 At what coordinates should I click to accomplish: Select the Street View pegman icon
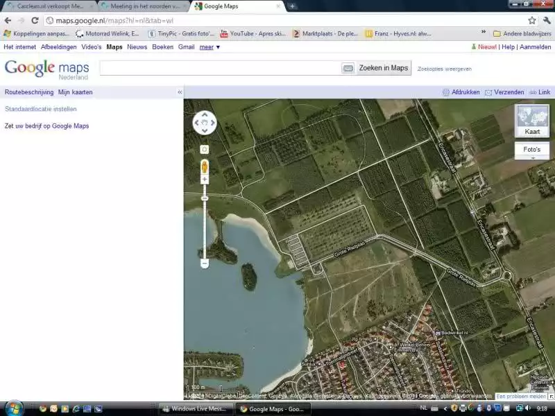tap(205, 166)
